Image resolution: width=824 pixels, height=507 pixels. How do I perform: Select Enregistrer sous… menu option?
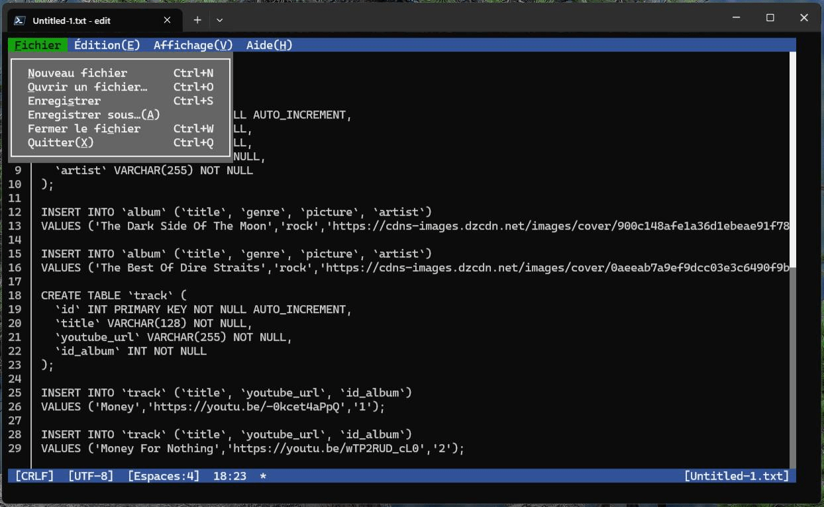point(93,115)
